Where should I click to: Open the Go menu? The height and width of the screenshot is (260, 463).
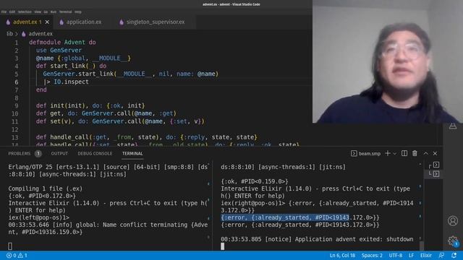(x=46, y=12)
